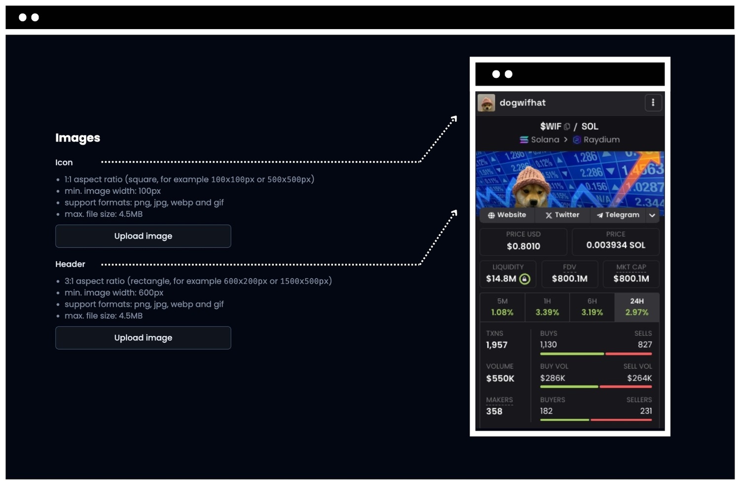740x485 pixels.
Task: Click the LIQUIDITY $14.8M value
Action: click(501, 278)
